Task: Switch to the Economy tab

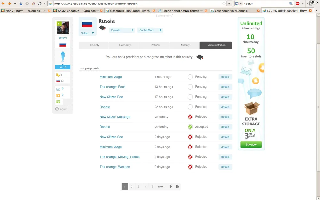Action: [124, 45]
